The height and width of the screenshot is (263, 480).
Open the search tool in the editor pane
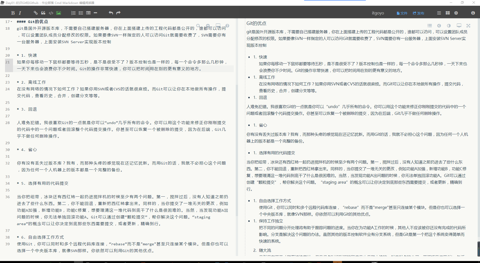(x=198, y=26)
